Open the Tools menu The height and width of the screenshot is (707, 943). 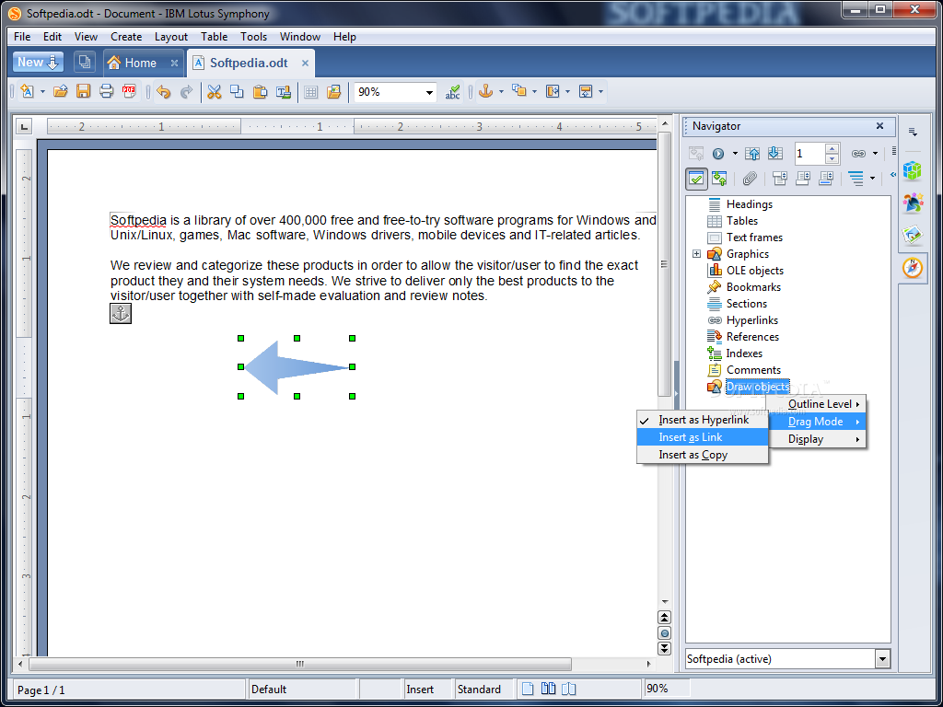(254, 37)
